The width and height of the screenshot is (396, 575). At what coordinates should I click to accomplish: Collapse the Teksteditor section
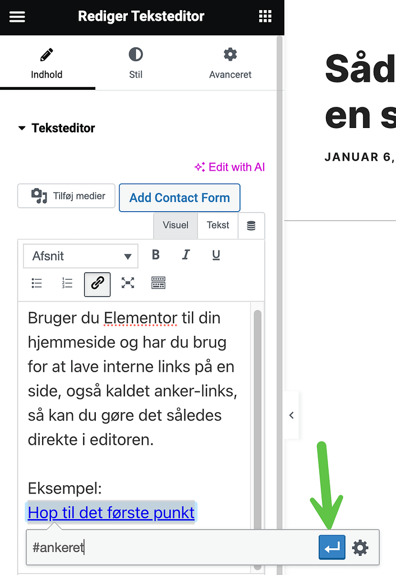pyautogui.click(x=57, y=128)
